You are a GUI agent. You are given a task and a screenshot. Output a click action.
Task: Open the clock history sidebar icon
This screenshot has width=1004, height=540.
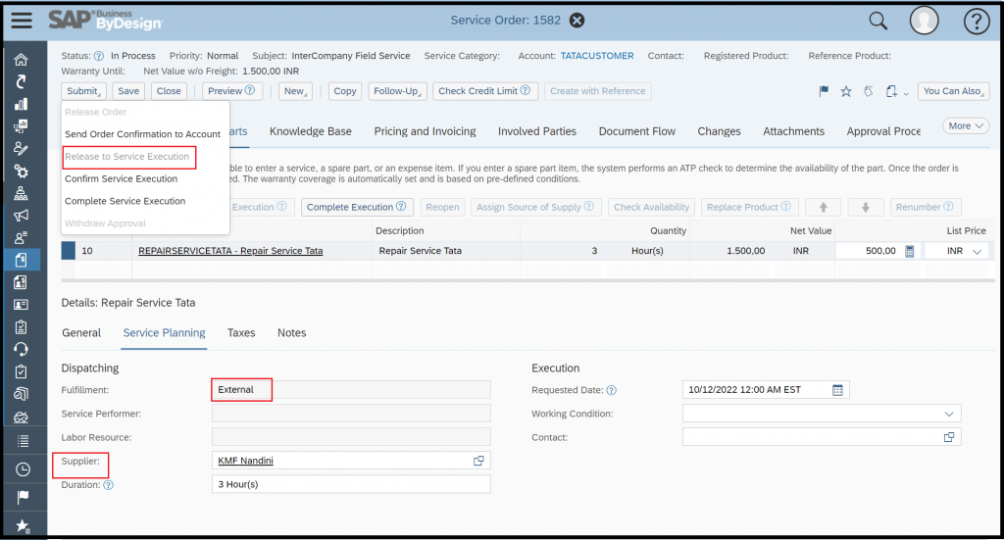[23, 469]
